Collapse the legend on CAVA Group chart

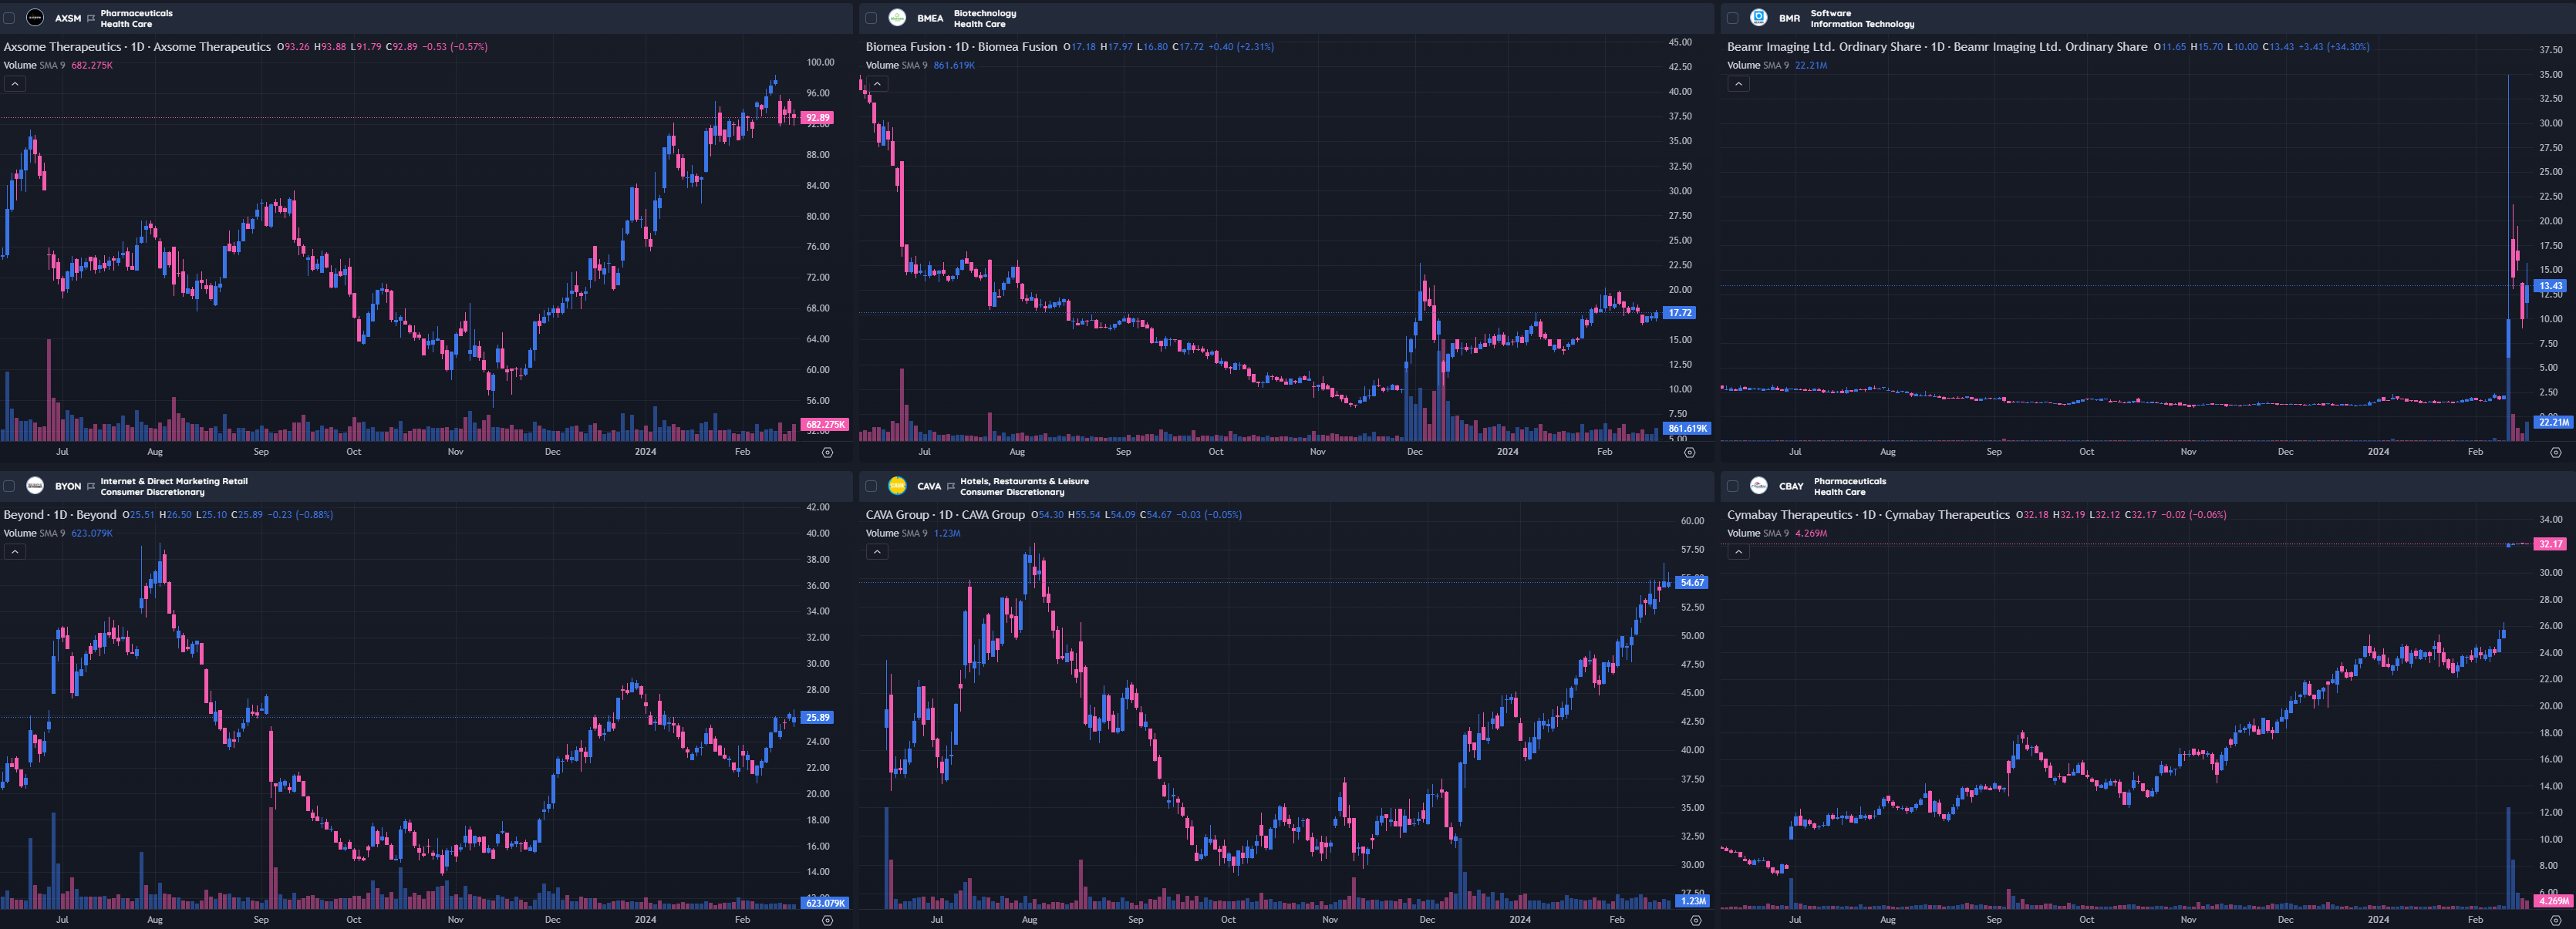tap(877, 552)
